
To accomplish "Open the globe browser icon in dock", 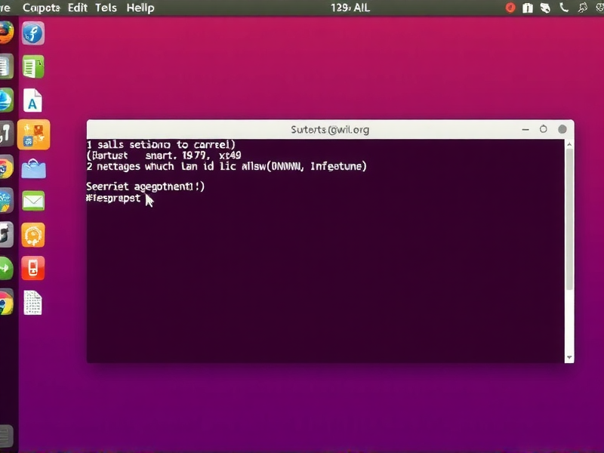I will pyautogui.click(x=7, y=100).
